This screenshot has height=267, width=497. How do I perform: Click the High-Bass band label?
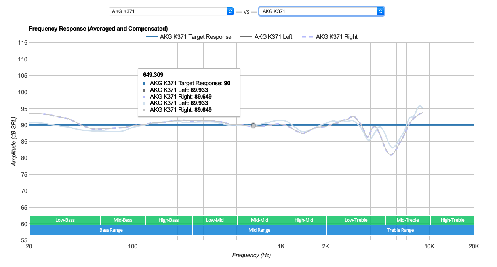tap(169, 220)
